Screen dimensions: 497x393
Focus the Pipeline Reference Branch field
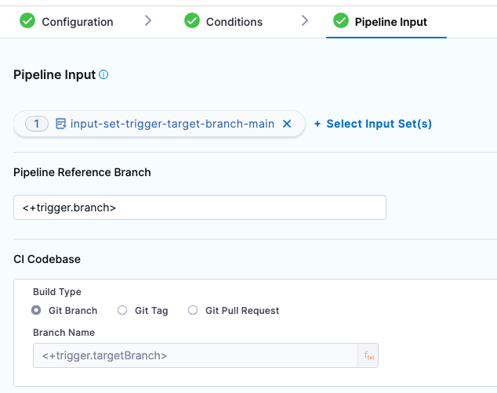tap(200, 207)
